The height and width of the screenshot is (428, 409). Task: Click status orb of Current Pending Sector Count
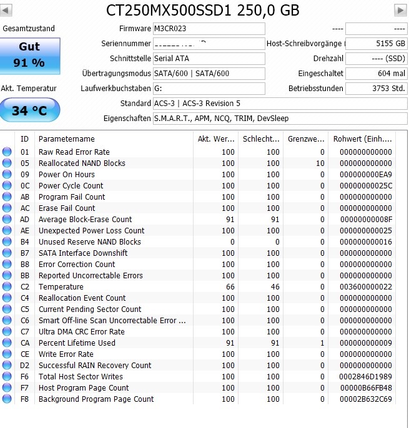coord(7,309)
